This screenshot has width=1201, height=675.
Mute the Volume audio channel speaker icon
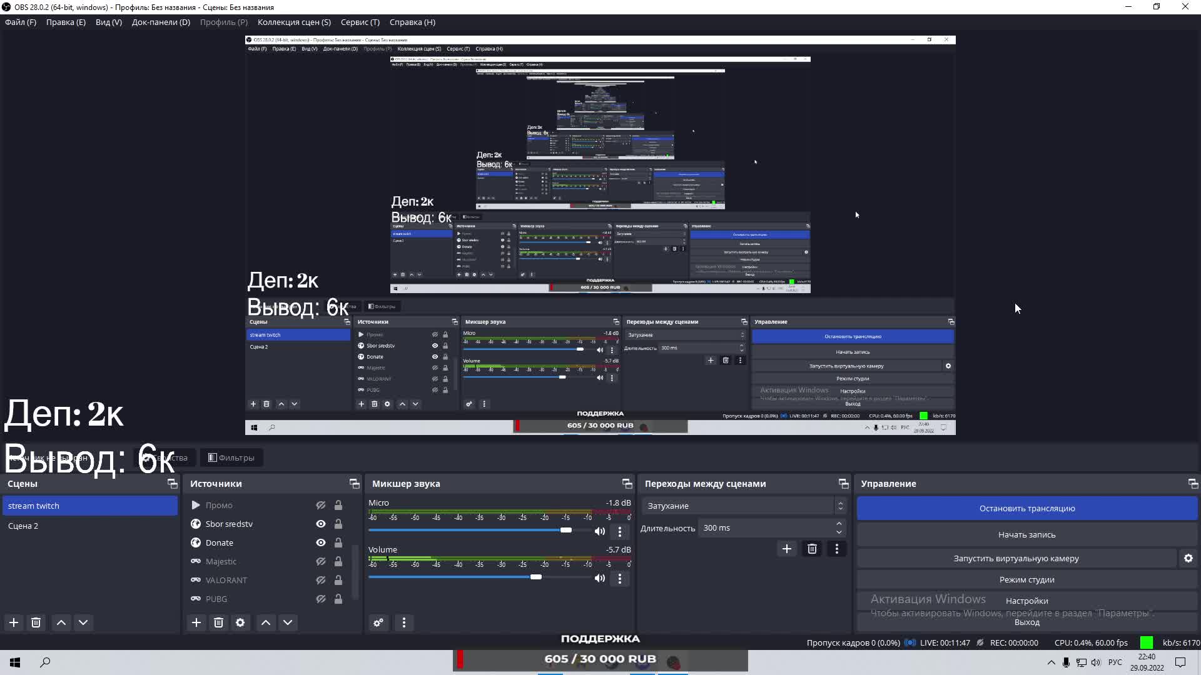600,578
